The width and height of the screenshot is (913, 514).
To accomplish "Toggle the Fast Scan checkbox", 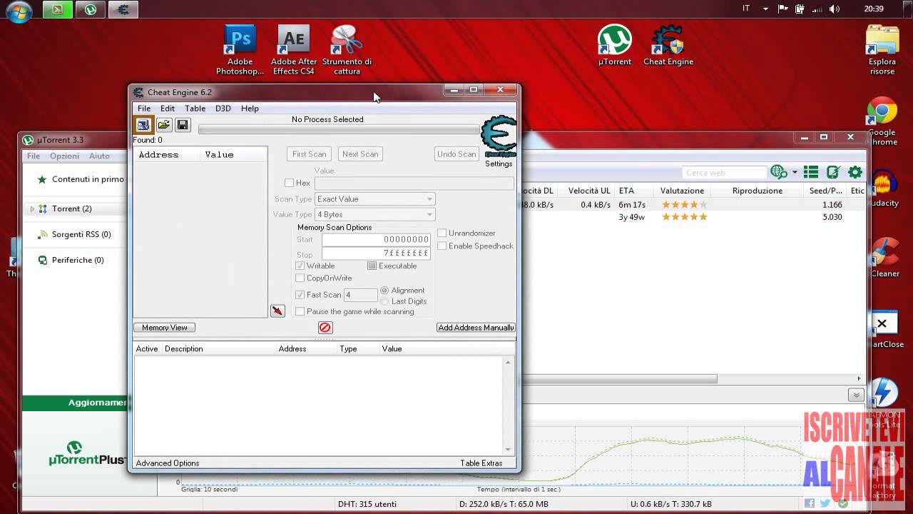I will [x=300, y=295].
